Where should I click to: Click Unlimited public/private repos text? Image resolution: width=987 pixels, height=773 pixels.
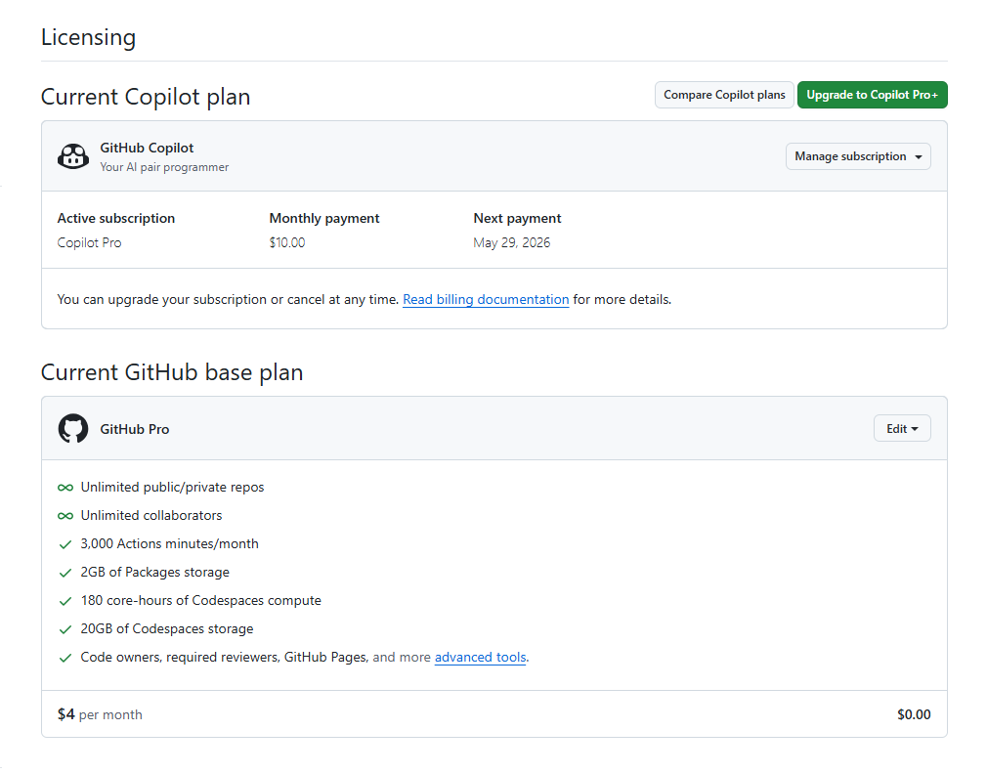tap(172, 488)
